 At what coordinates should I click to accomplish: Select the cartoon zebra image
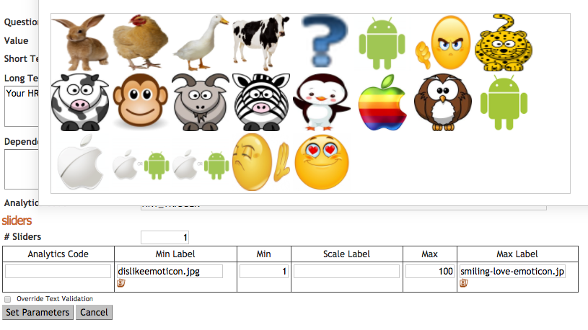point(261,102)
